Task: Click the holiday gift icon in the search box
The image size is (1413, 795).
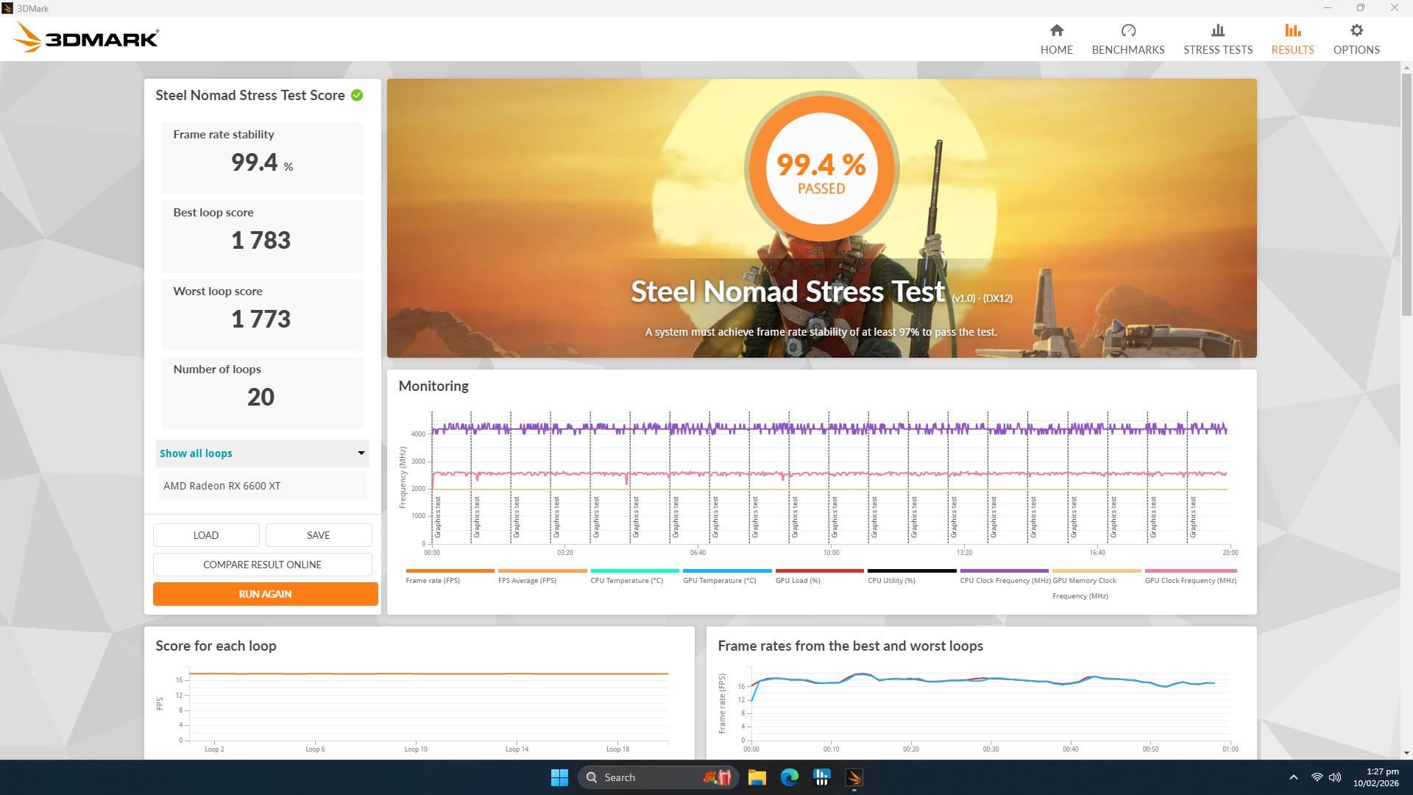Action: point(717,777)
